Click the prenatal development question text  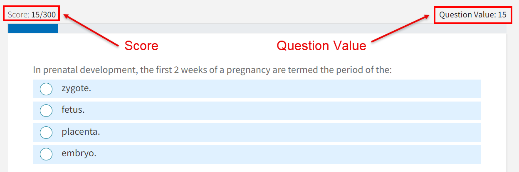tap(212, 70)
